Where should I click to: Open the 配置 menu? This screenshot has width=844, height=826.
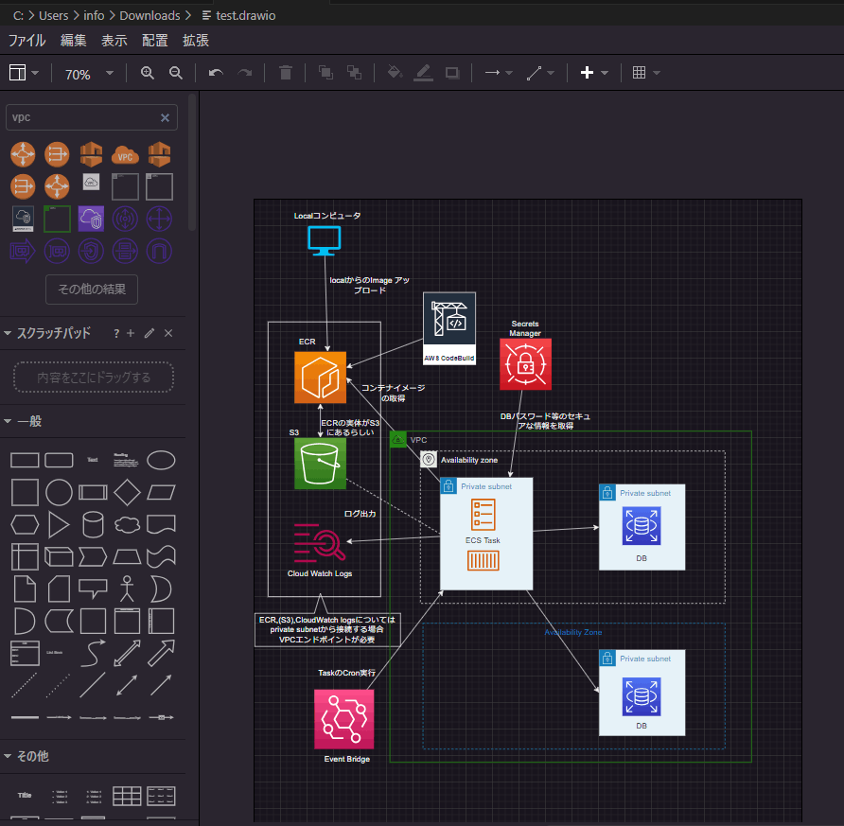[155, 41]
